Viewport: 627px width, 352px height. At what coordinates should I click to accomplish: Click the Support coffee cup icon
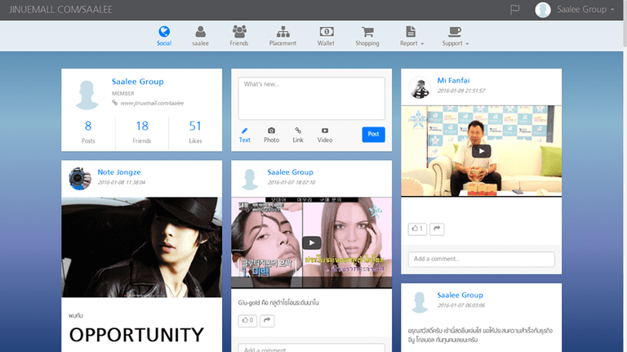click(455, 32)
